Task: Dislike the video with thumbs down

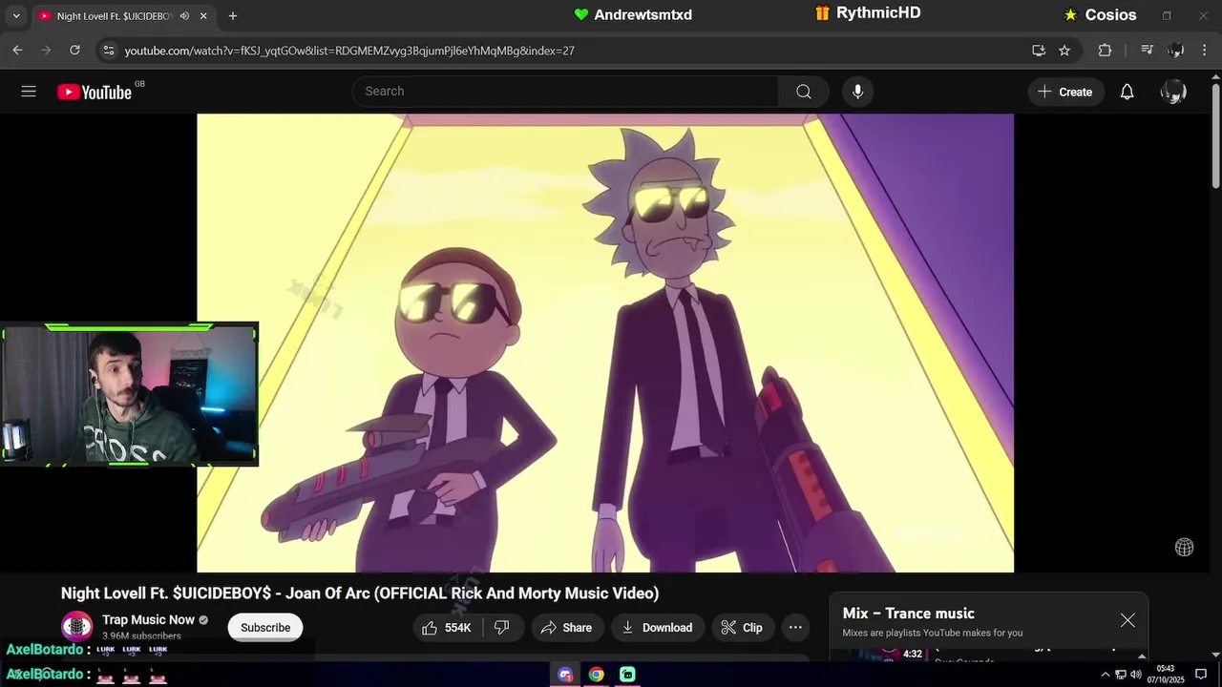Action: (x=502, y=627)
